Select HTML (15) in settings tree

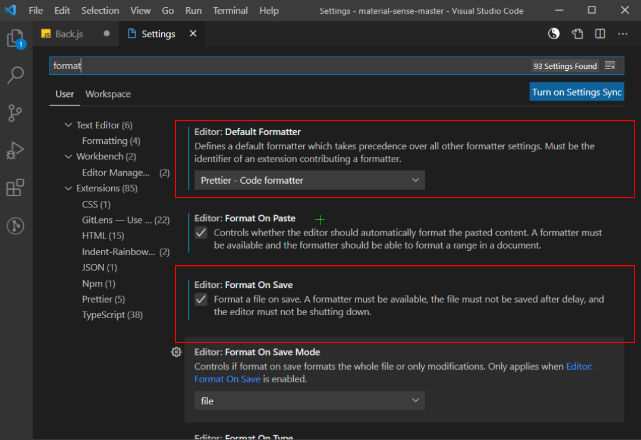click(103, 236)
